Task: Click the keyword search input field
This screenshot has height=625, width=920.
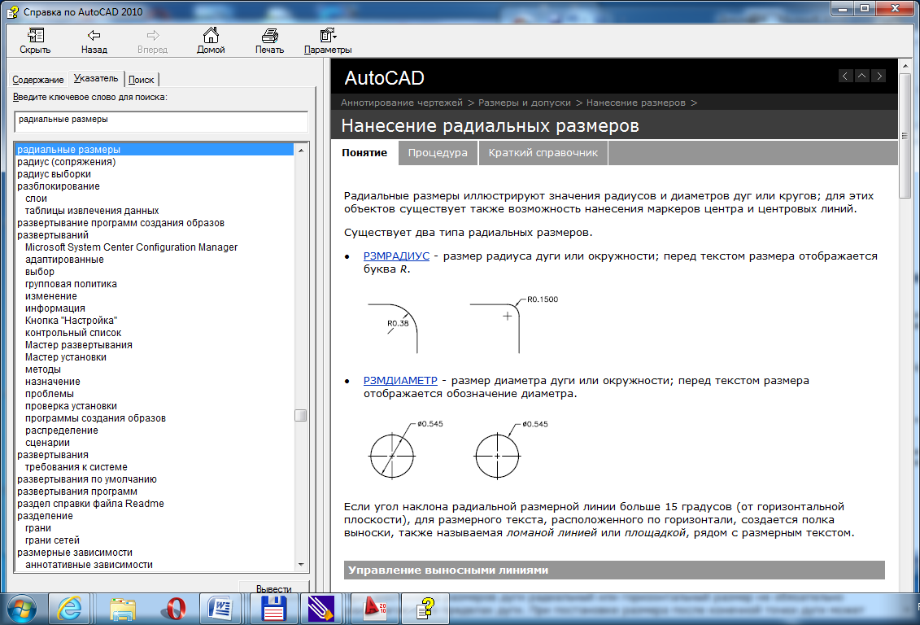Action: click(161, 121)
